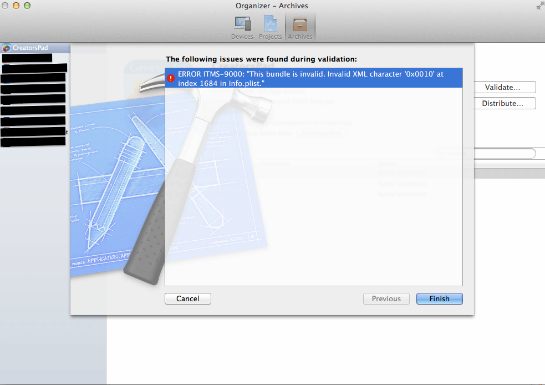Screen dimensions: 545x385
Task: Minimize the Organizer window
Action: coord(16,6)
